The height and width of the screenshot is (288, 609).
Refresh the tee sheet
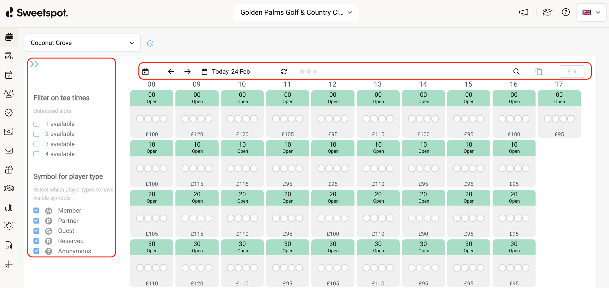coord(284,71)
